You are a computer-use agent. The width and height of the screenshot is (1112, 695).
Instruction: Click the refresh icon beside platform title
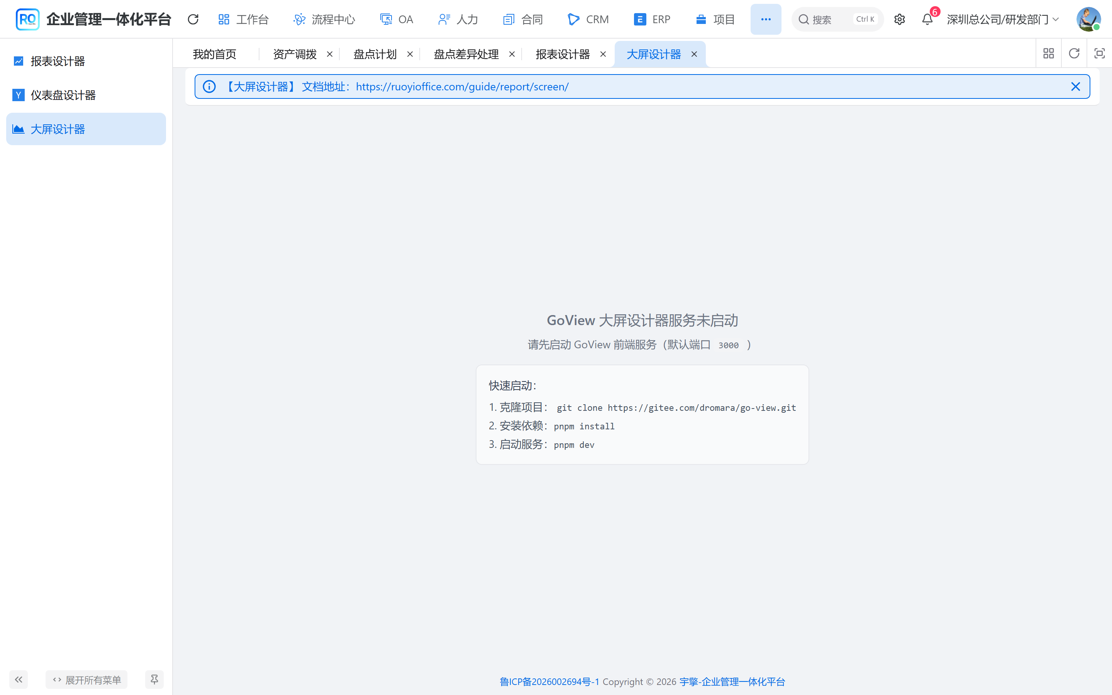193,19
